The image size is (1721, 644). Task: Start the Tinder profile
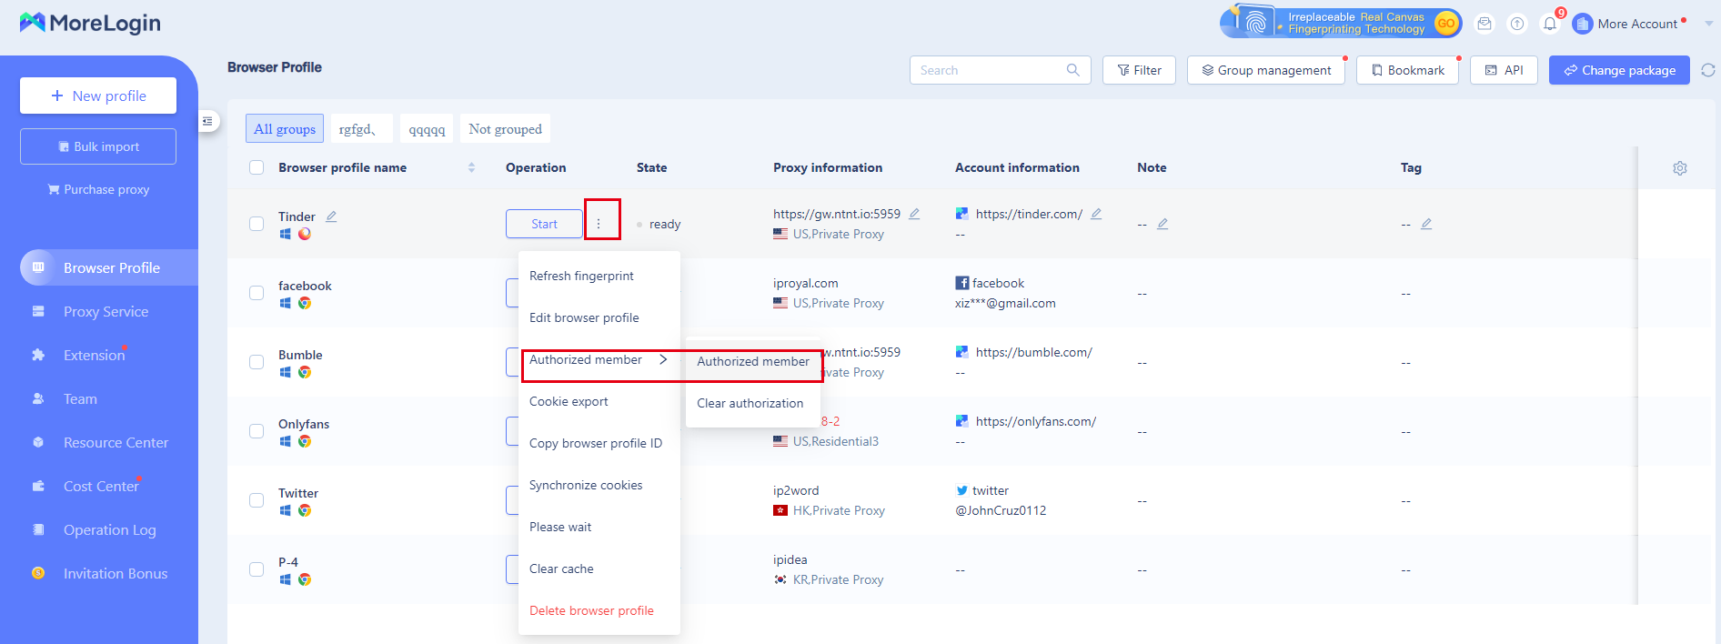[544, 224]
